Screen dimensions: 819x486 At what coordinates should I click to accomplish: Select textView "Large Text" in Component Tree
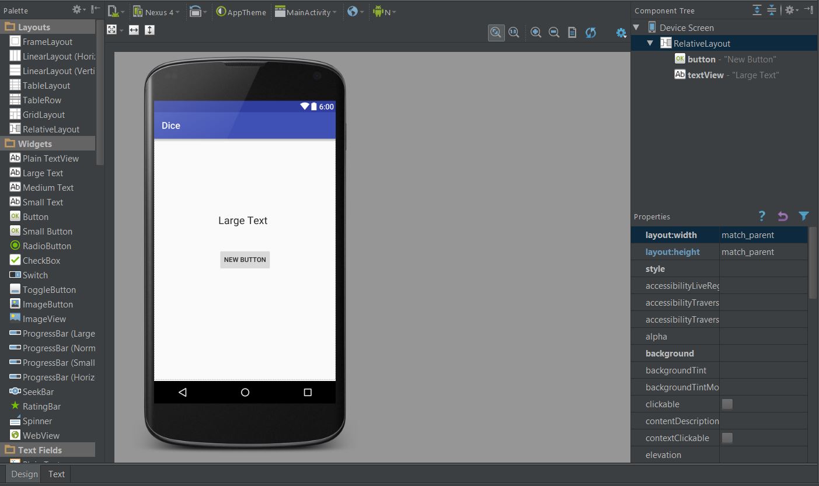(x=727, y=75)
